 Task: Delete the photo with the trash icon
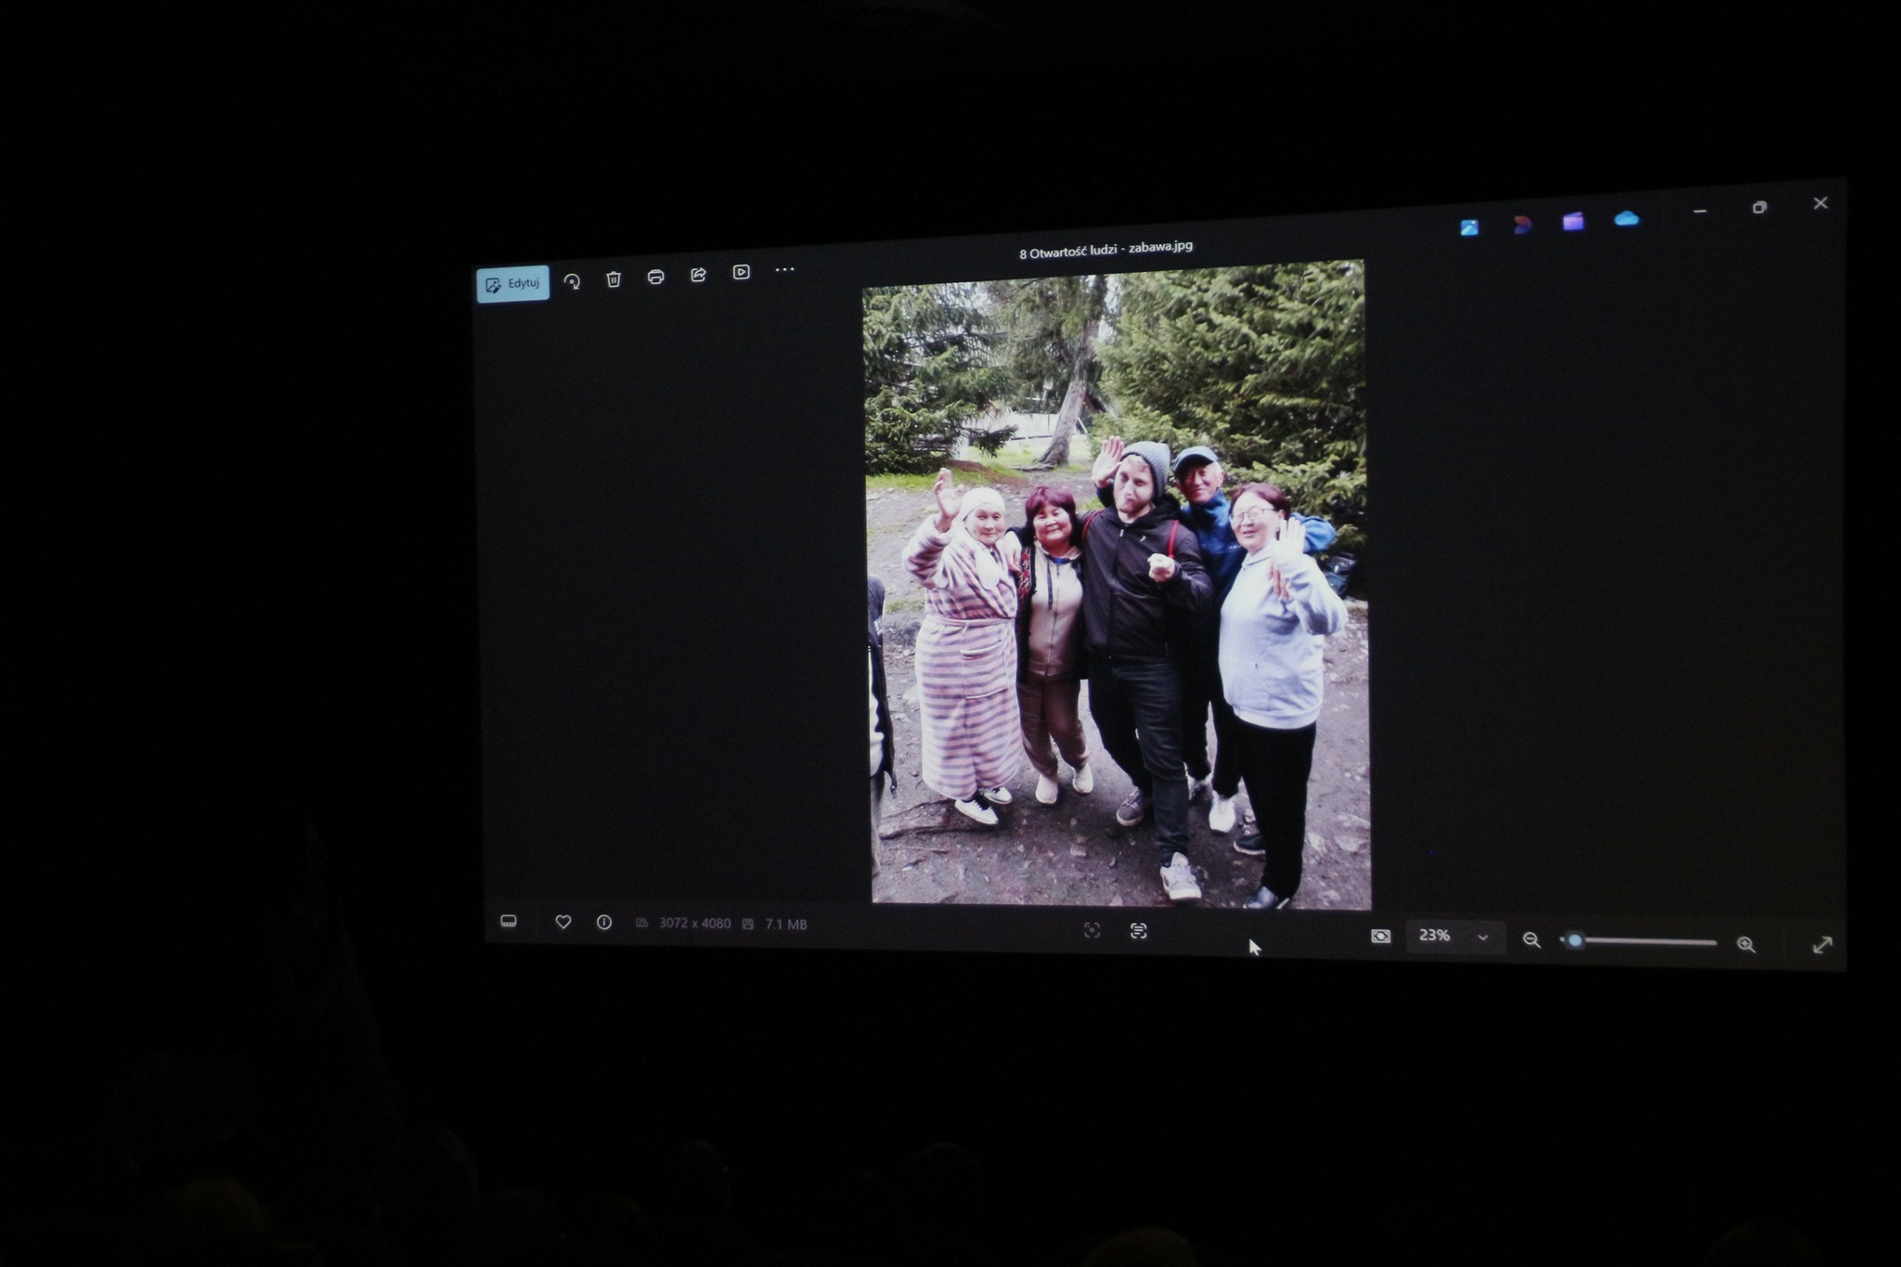click(x=614, y=279)
